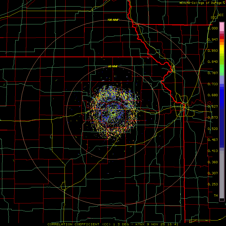Select the TH label on the legend
Viewport: 226px width, 226px height.
pos(216,195)
